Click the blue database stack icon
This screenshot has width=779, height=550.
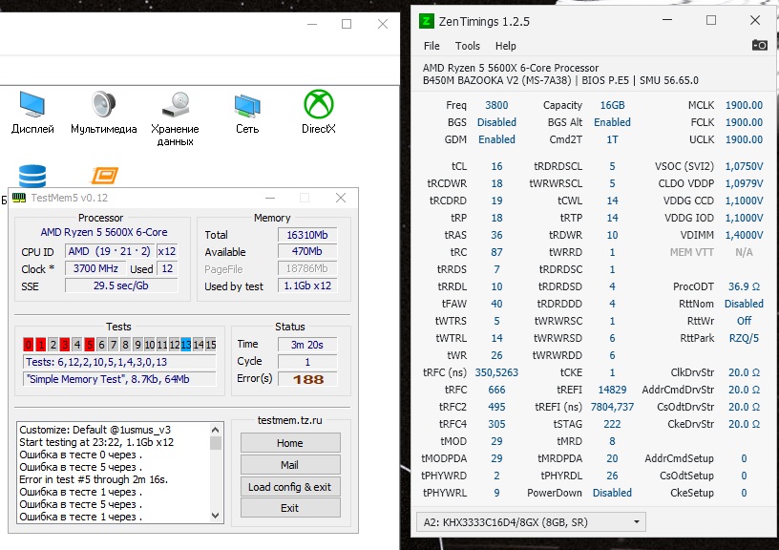coord(32,176)
